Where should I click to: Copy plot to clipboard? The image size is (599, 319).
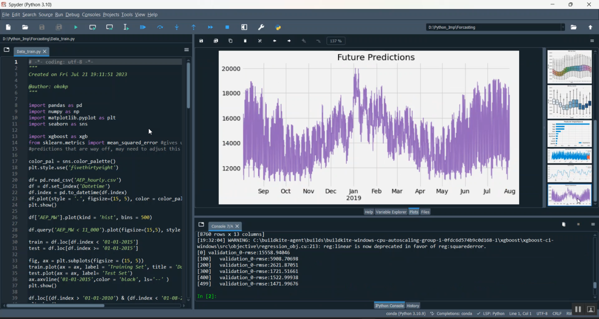coord(230,41)
